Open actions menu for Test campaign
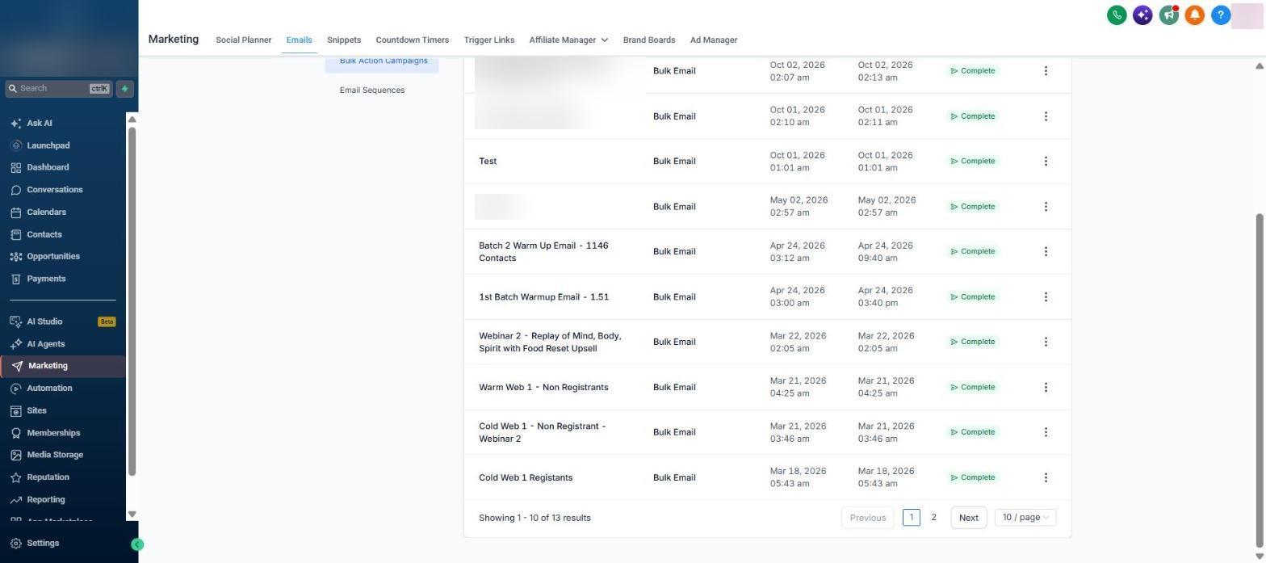 tap(1046, 162)
